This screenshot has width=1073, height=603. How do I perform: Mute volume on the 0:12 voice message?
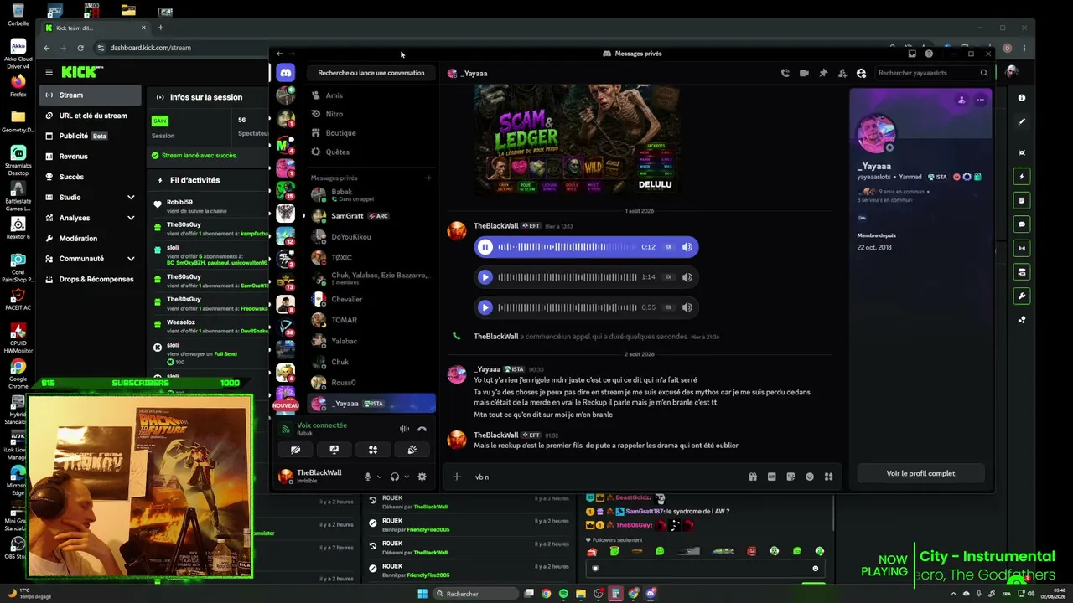coord(687,247)
